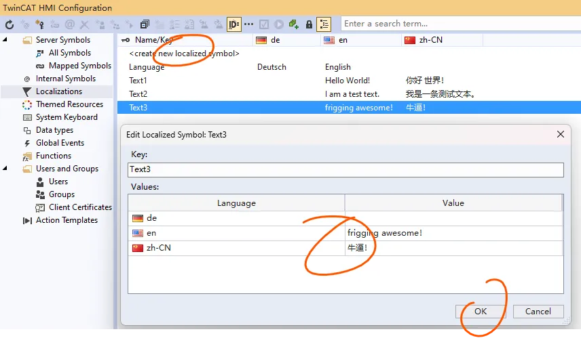Click the 'English' cell in Language row
The height and width of the screenshot is (338, 581).
click(337, 67)
